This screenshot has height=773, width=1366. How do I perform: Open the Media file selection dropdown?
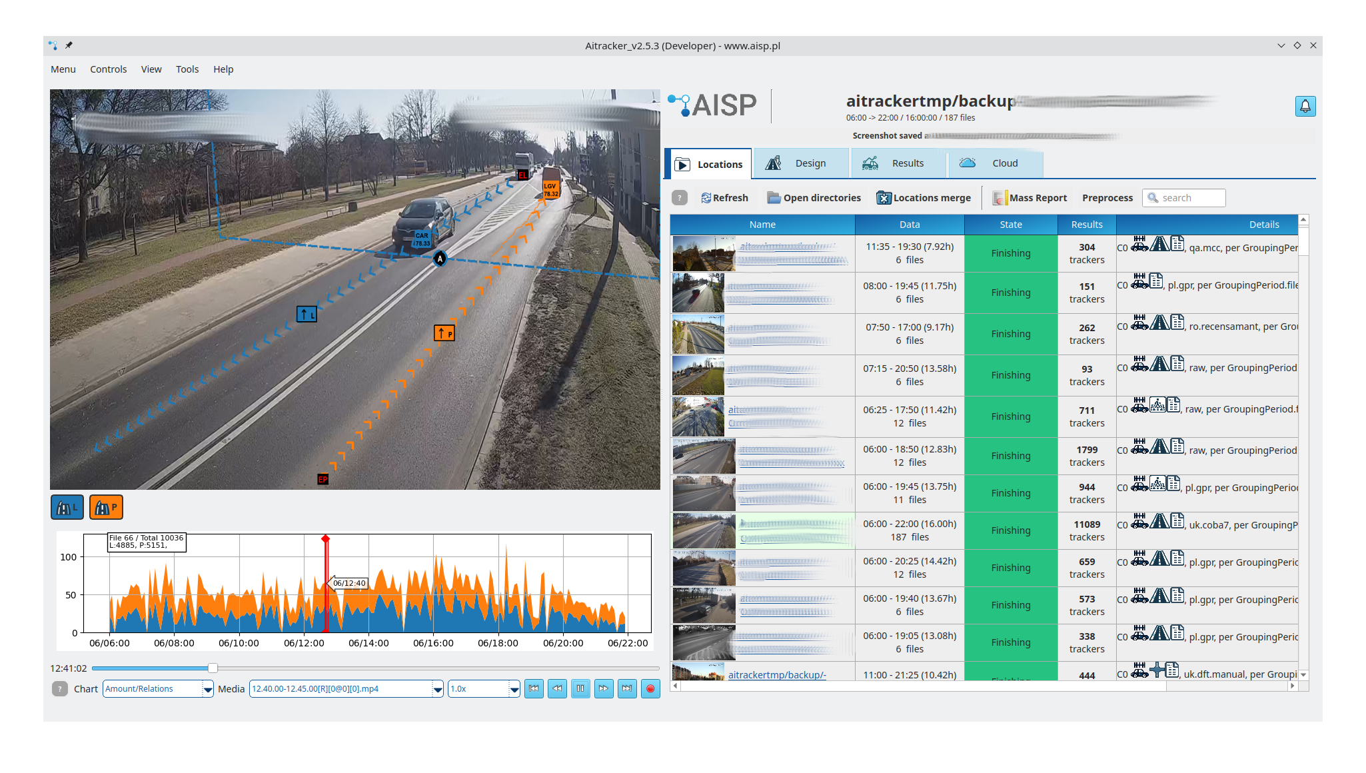click(x=344, y=688)
